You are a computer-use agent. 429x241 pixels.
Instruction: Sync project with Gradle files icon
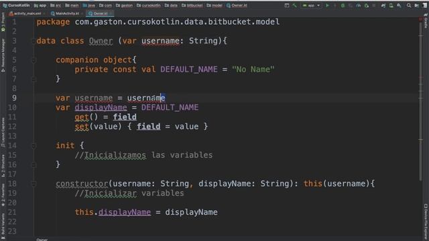click(x=383, y=5)
